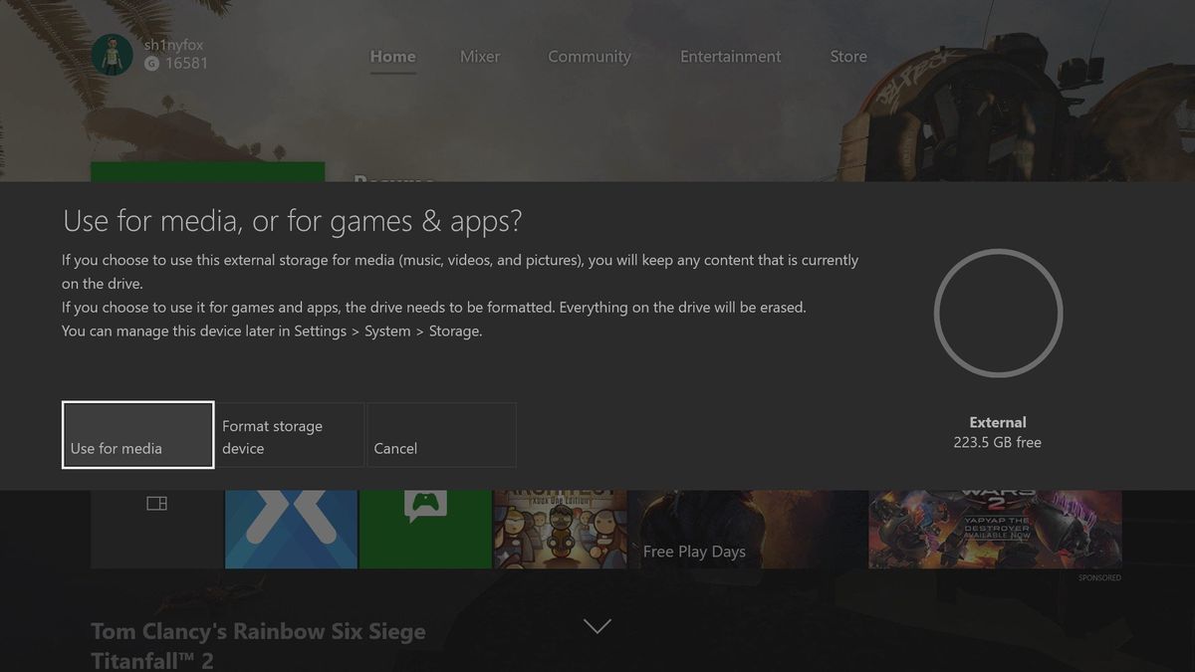Open the sponsored Halo Wars 2 tile
The image size is (1195, 672).
[x=995, y=529]
